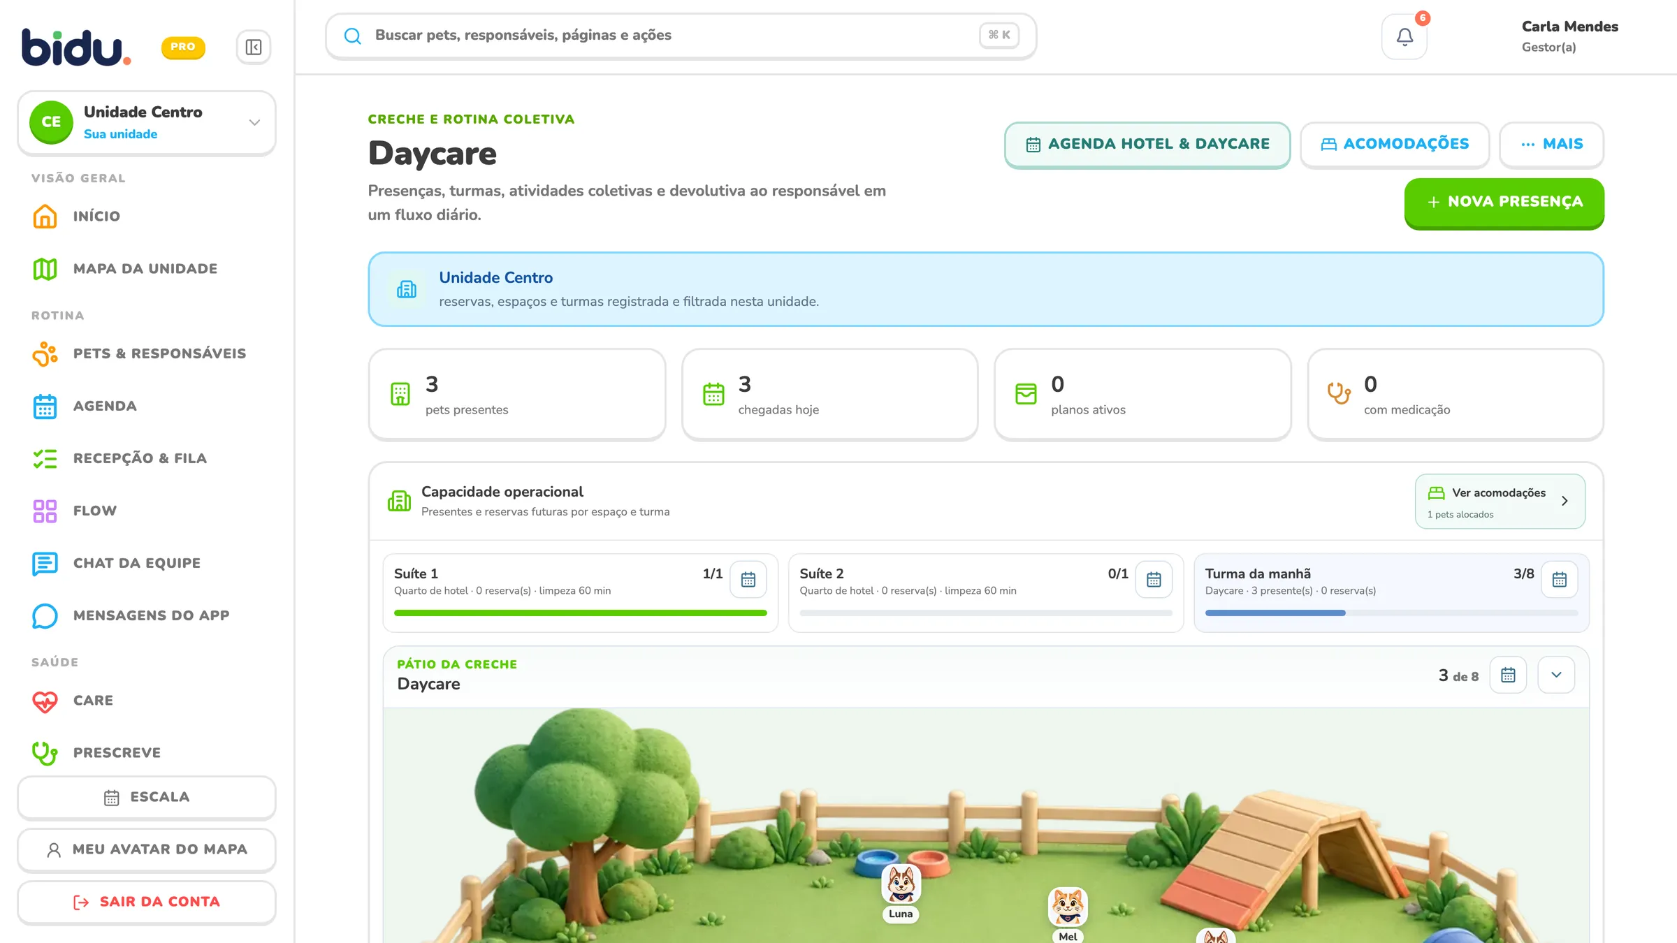Open calendar for Pátio da Creche
This screenshot has width=1677, height=943.
1508,675
